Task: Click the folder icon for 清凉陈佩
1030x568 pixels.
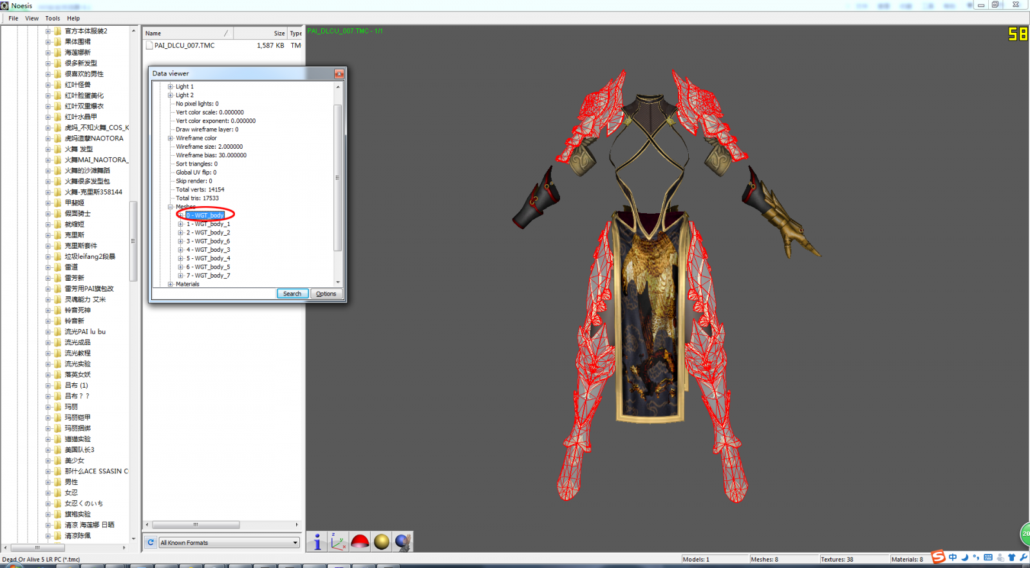Action: click(58, 536)
